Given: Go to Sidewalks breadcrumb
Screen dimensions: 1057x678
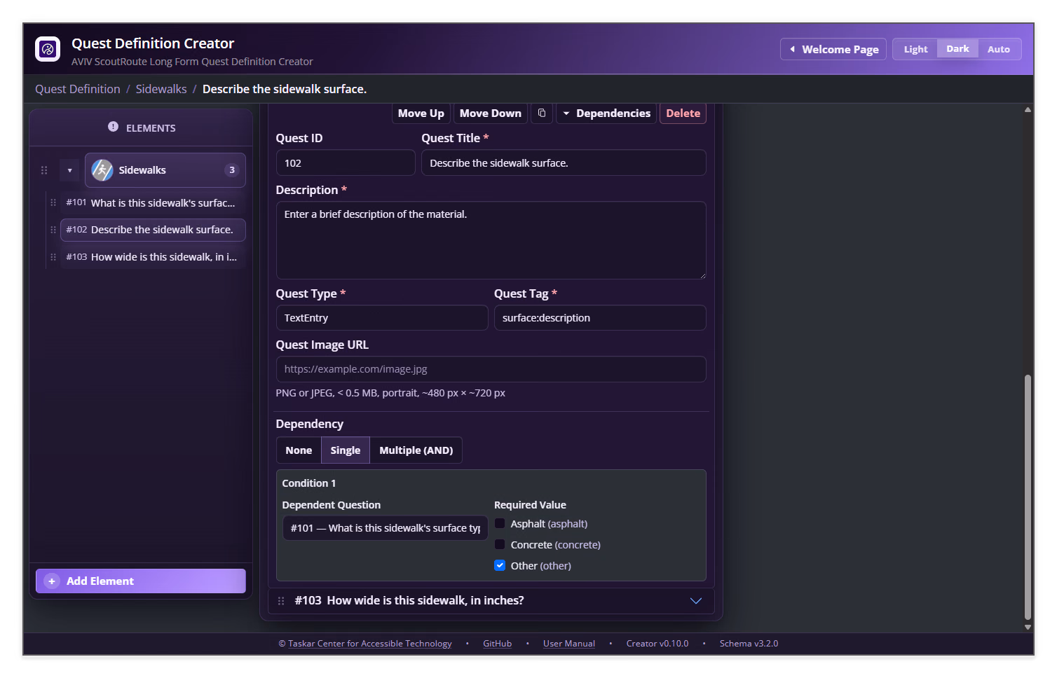Looking at the screenshot, I should [161, 89].
